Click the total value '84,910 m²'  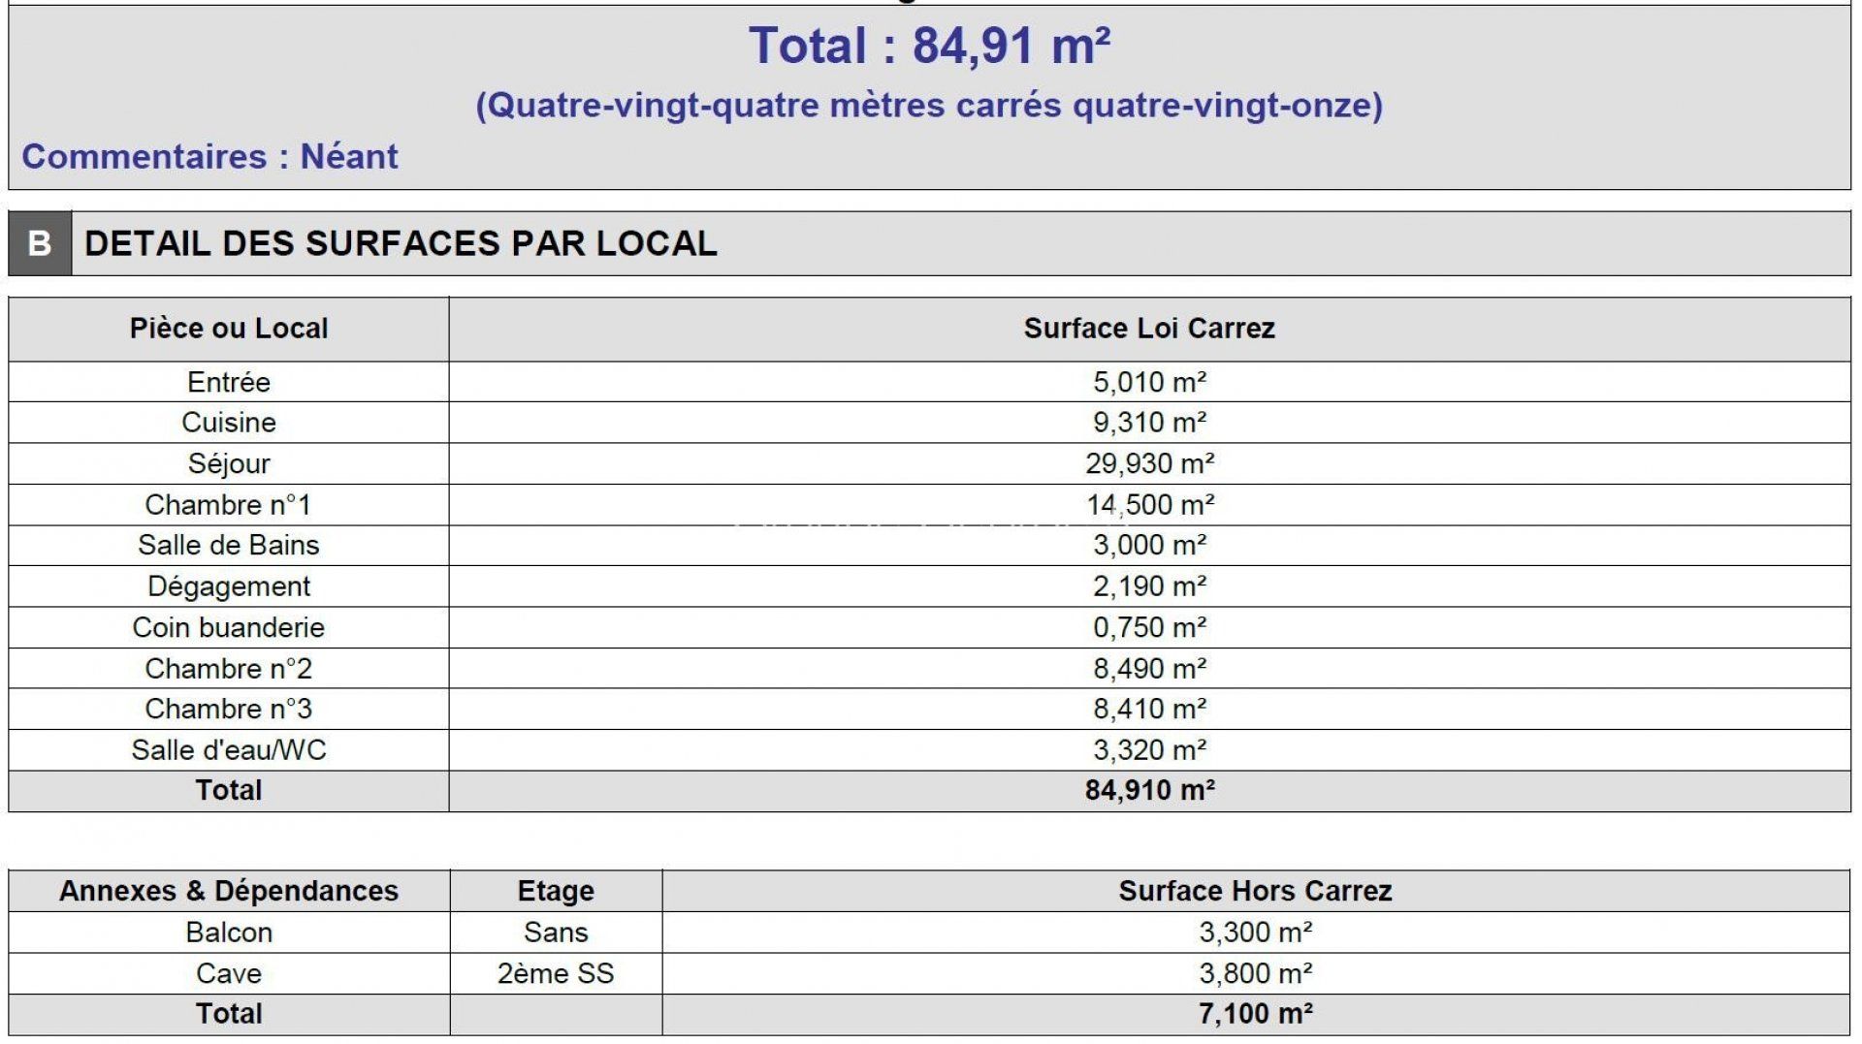pos(1149,790)
